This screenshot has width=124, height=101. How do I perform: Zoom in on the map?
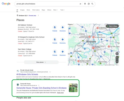coord(117,58)
